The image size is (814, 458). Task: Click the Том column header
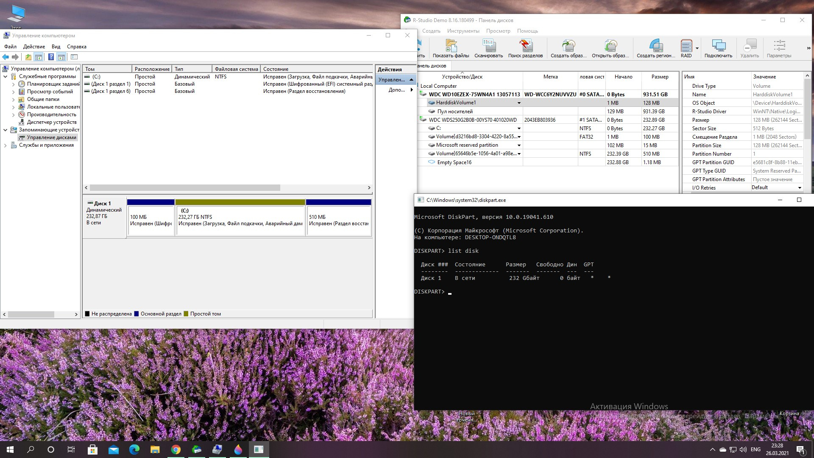pyautogui.click(x=107, y=69)
